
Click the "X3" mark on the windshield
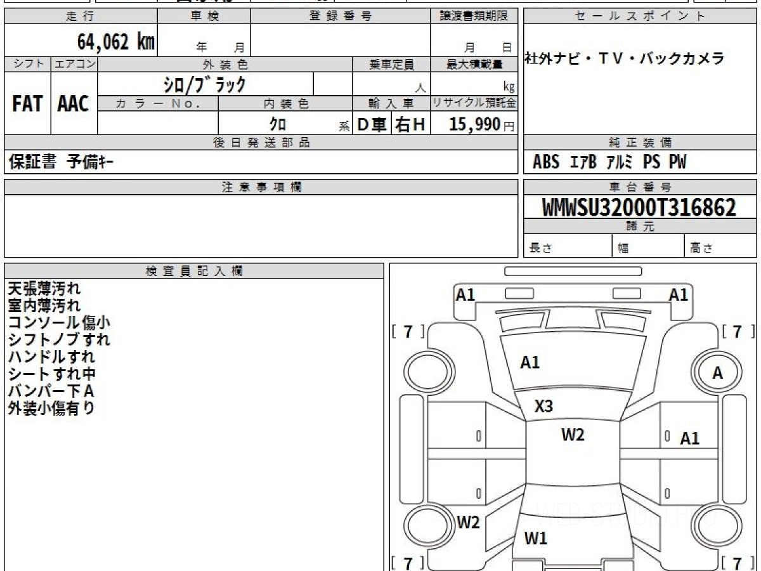543,407
